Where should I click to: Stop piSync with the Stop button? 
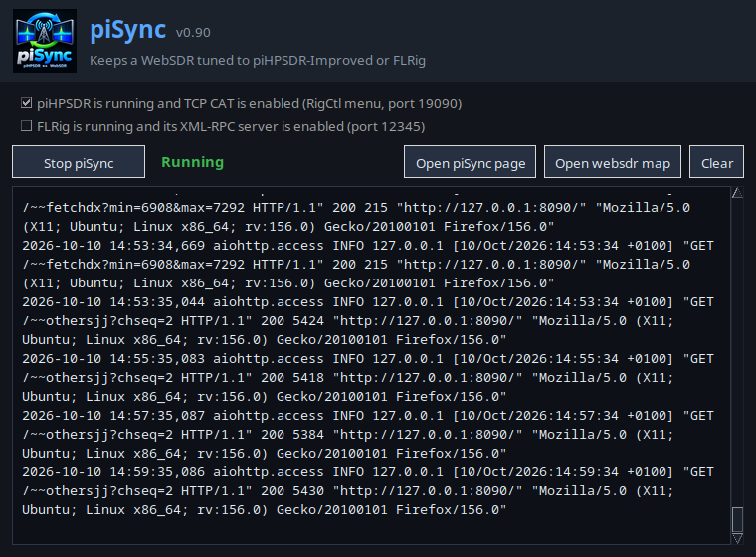point(79,162)
